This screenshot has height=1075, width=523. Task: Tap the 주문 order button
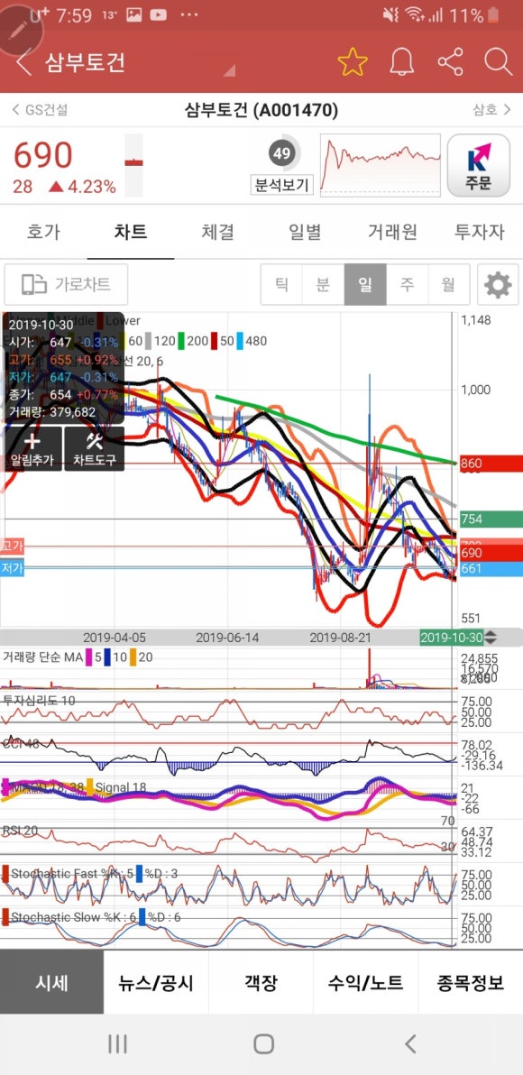point(479,165)
